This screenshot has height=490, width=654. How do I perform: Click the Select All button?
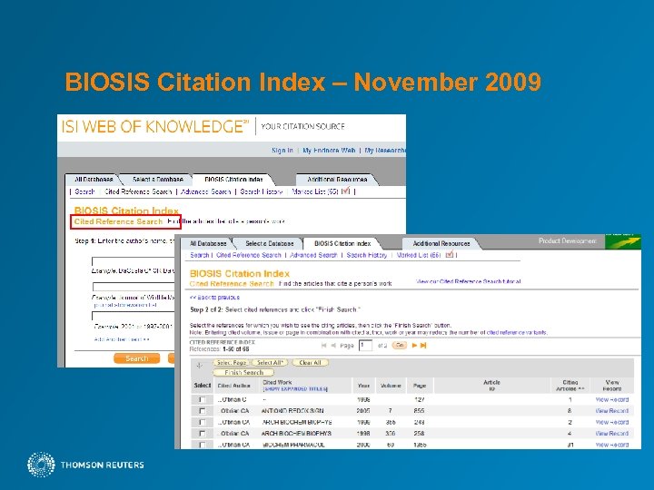coord(270,363)
